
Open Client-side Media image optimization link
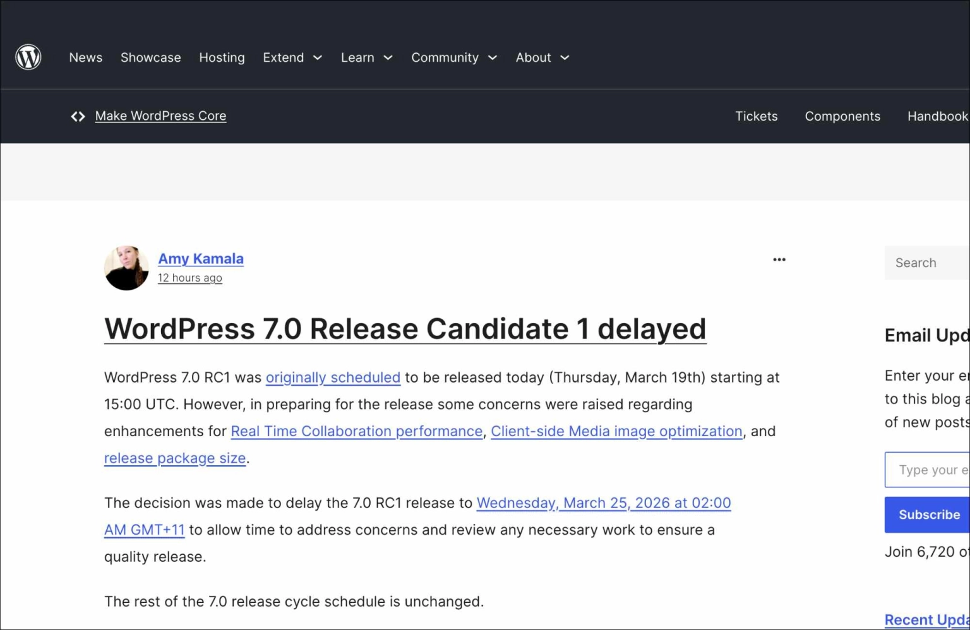pos(617,431)
